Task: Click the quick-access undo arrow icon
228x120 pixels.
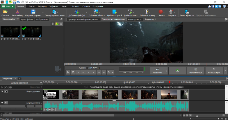Action: (19, 2)
